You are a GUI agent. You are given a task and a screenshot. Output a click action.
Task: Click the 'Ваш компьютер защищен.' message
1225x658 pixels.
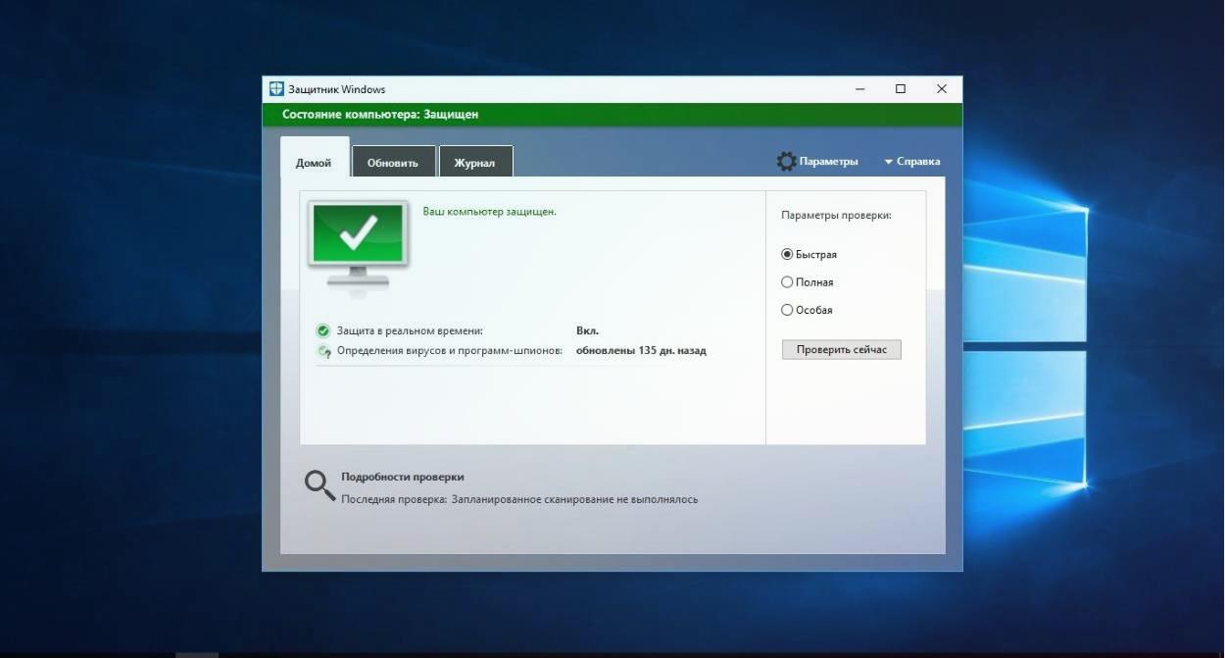[489, 212]
